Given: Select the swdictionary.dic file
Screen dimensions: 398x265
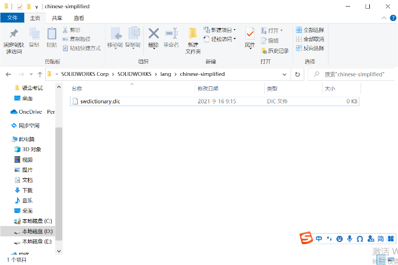Looking at the screenshot, I should tap(214, 101).
